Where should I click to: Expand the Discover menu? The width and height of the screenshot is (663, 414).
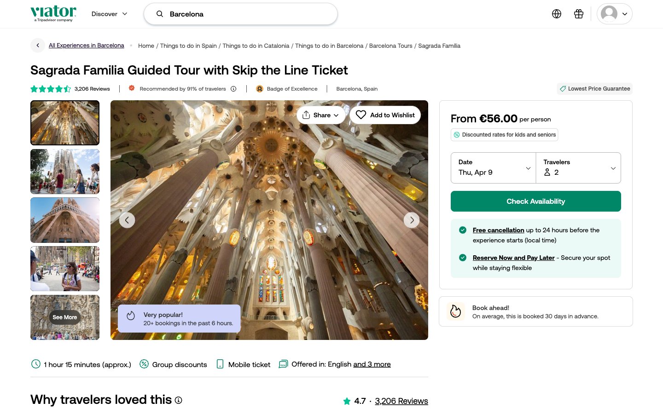[109, 14]
